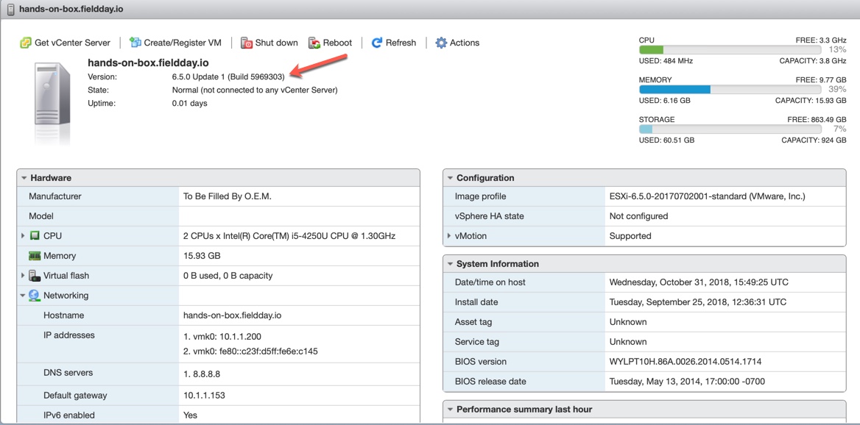
Task: Click the Memory module icon in Hardware
Action: click(x=35, y=256)
